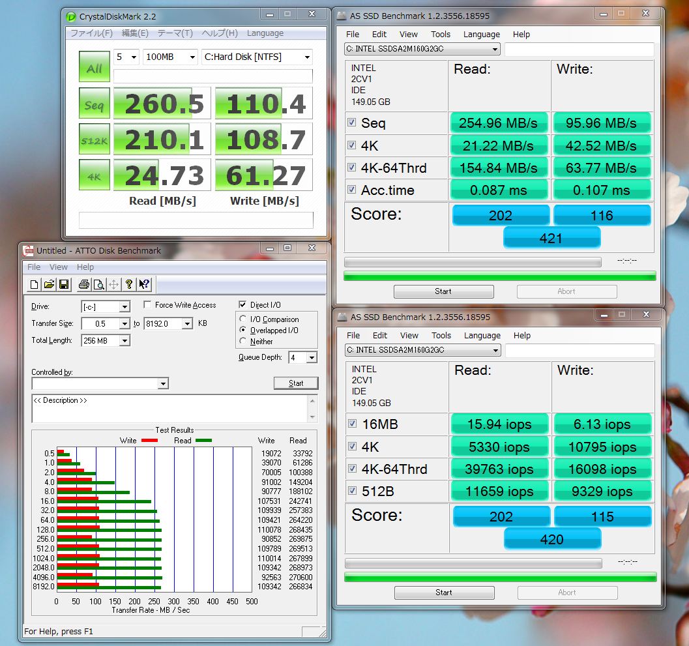
Task: Click the 39763 iops read result
Action: tap(499, 469)
